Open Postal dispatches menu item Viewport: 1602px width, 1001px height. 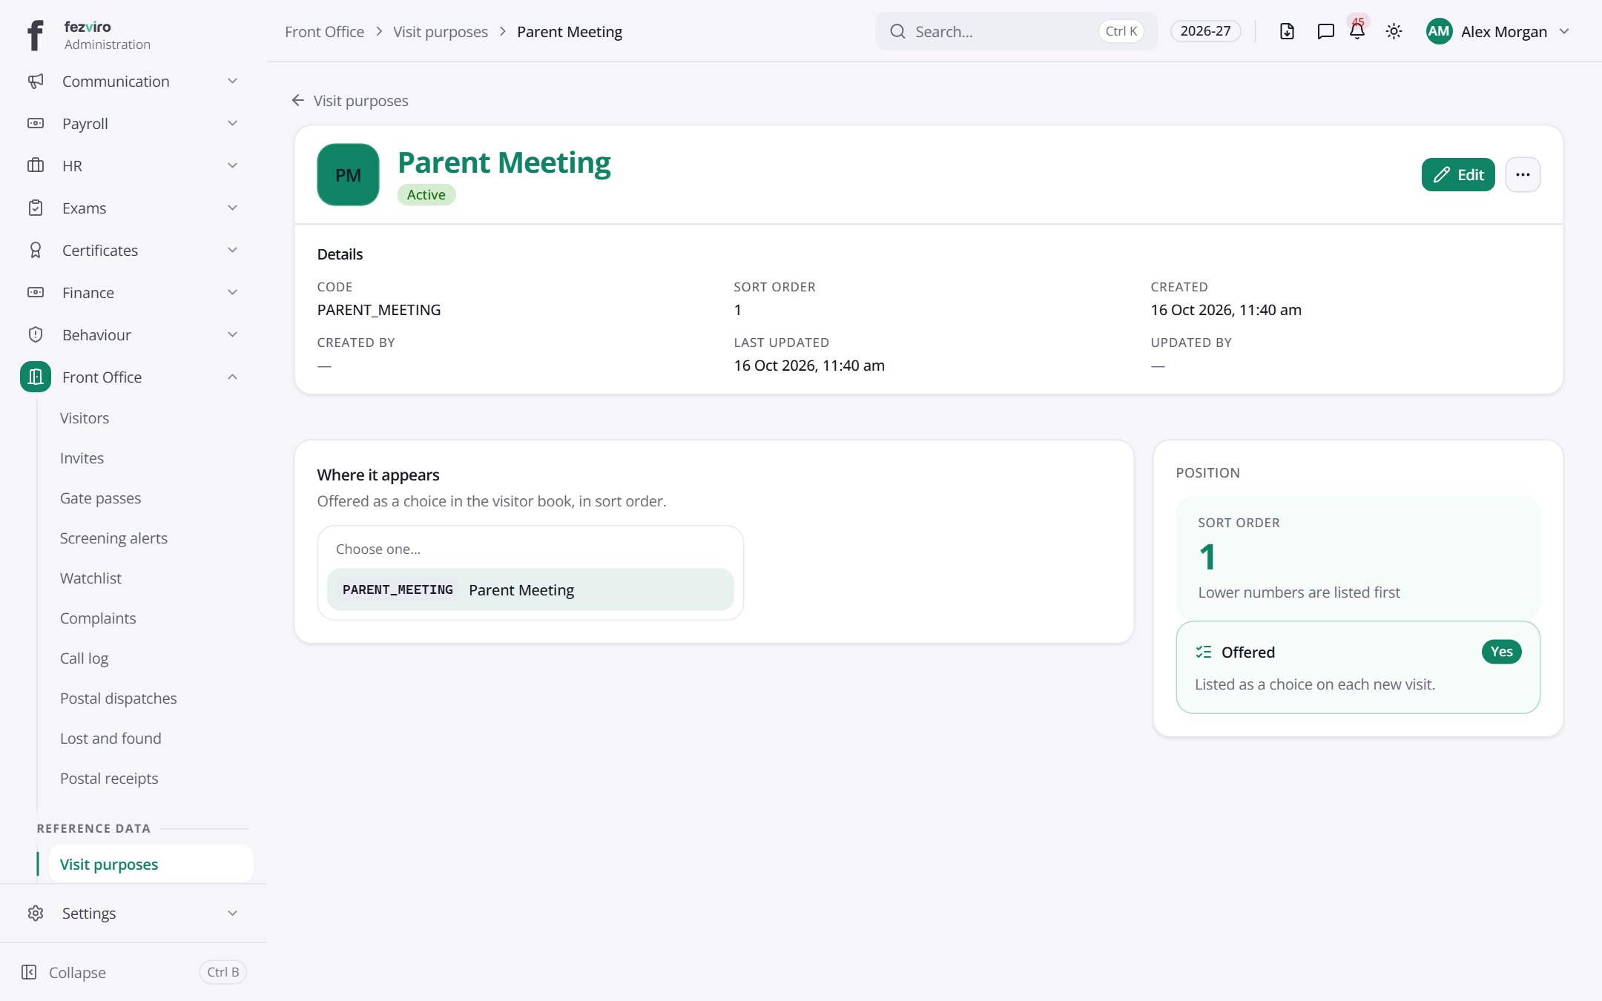[x=119, y=698]
